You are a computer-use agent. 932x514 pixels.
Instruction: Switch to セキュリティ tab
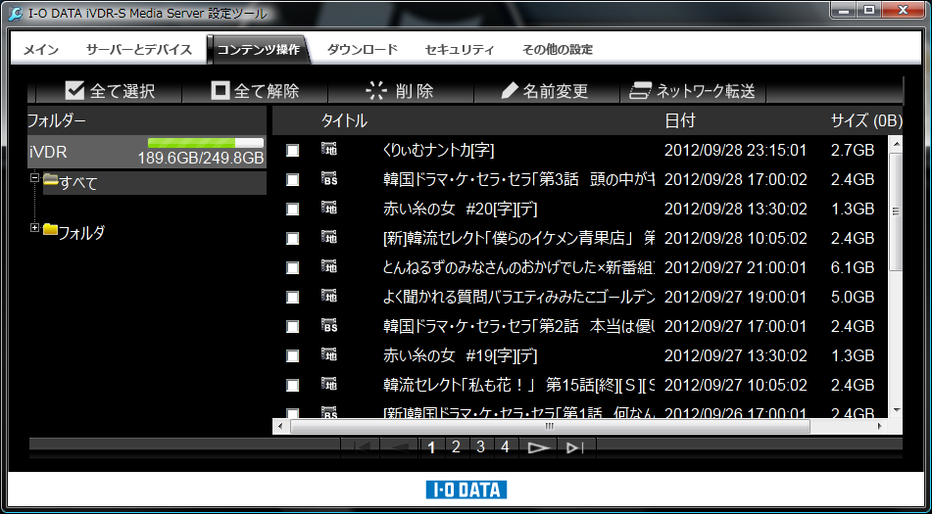coord(460,50)
